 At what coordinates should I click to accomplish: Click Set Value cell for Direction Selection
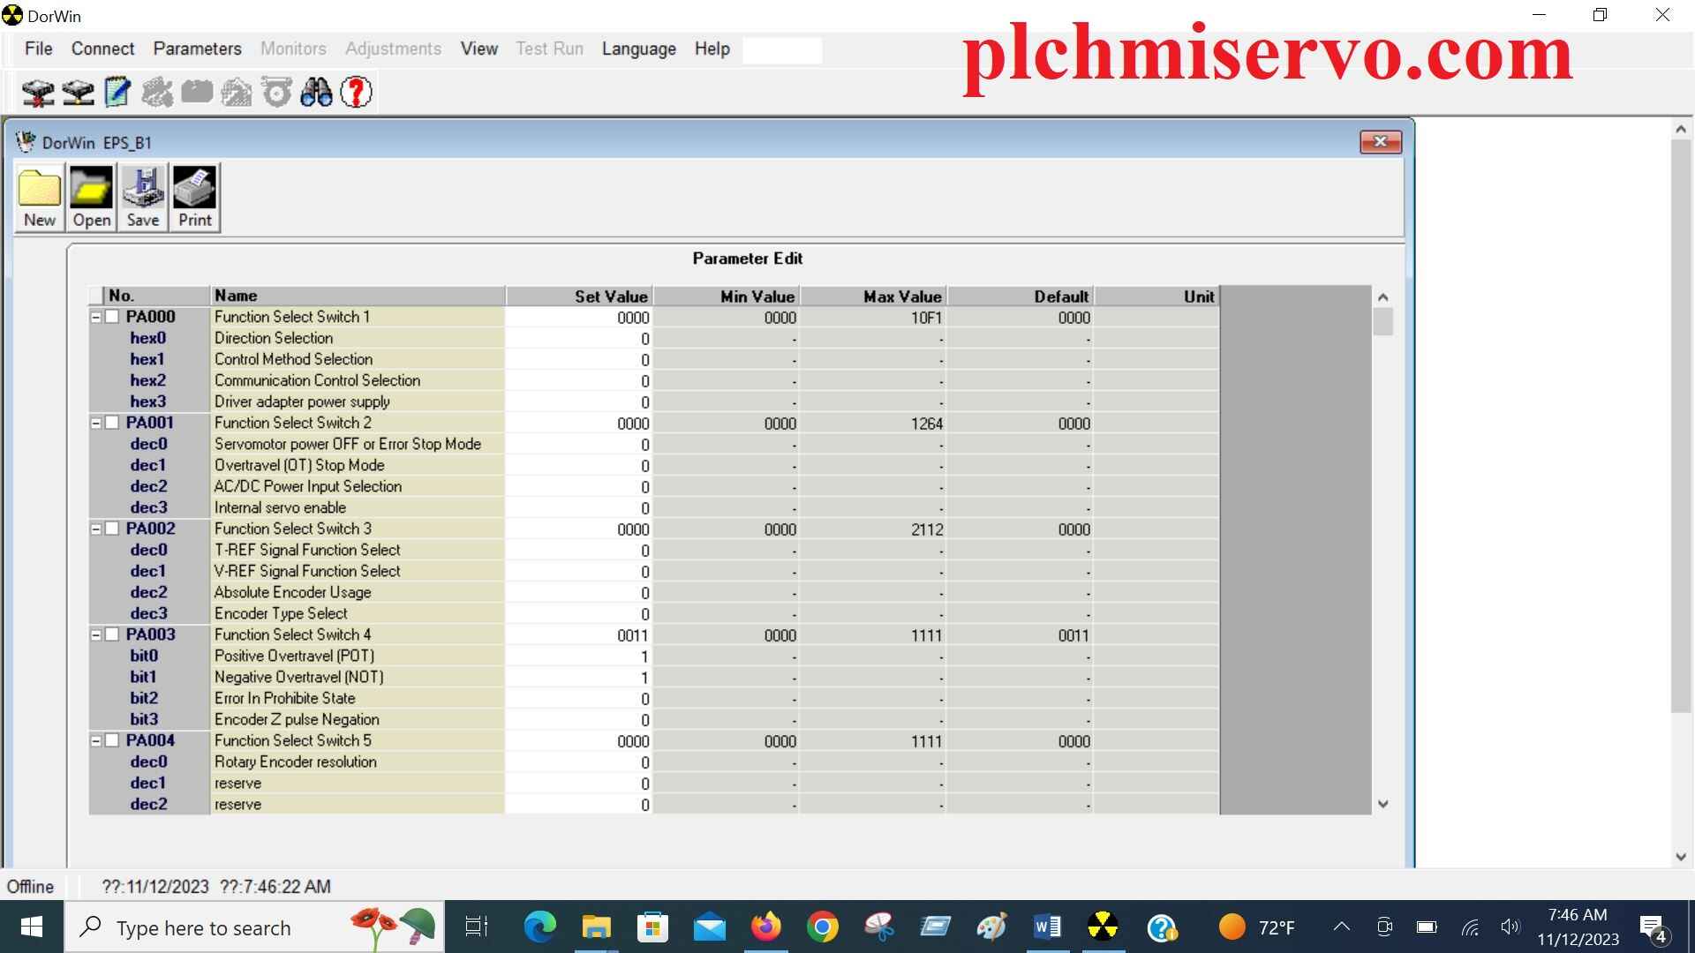[x=579, y=339]
